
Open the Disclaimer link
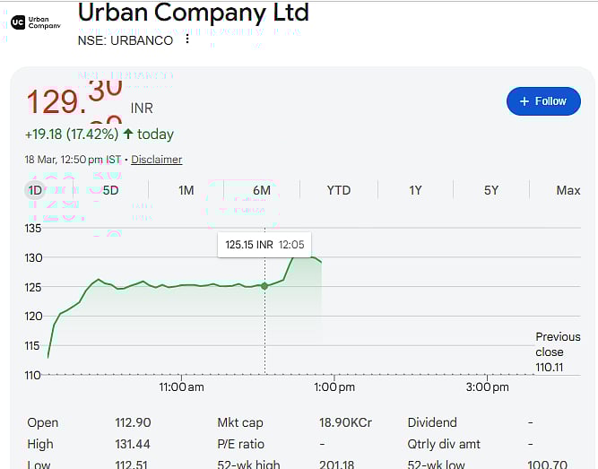[x=156, y=160]
